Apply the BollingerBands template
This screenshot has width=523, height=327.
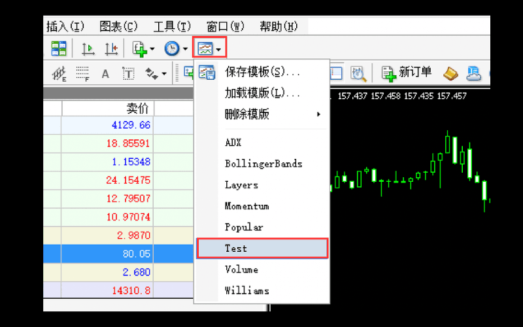click(x=262, y=164)
